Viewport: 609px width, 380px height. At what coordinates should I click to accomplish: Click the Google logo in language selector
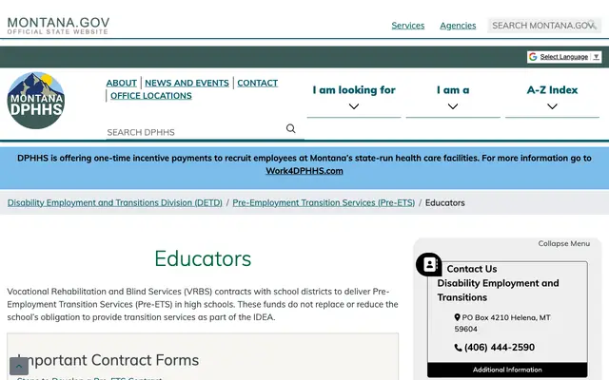533,57
